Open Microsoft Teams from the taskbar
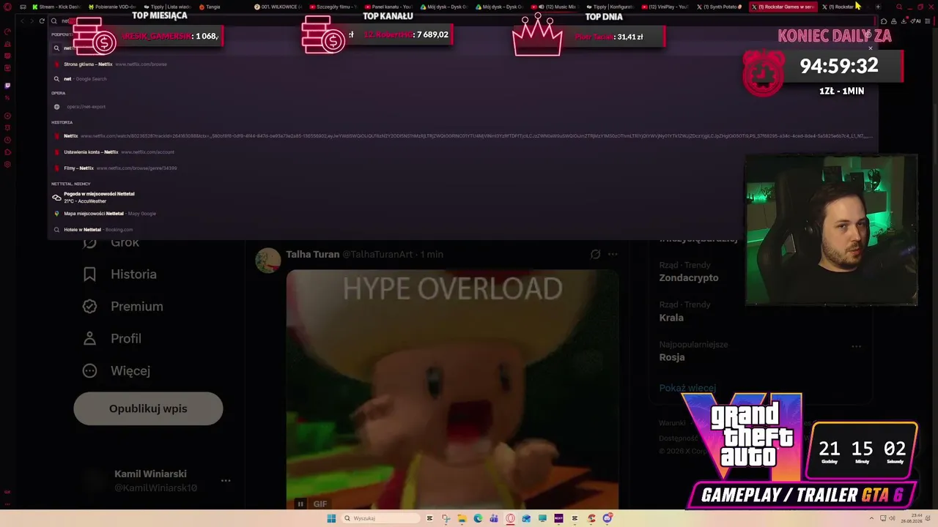This screenshot has width=938, height=527. (x=494, y=518)
